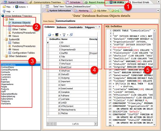The height and width of the screenshot is (131, 161).
Task: Click the table icon beside Other Tables
Action: 10,29
